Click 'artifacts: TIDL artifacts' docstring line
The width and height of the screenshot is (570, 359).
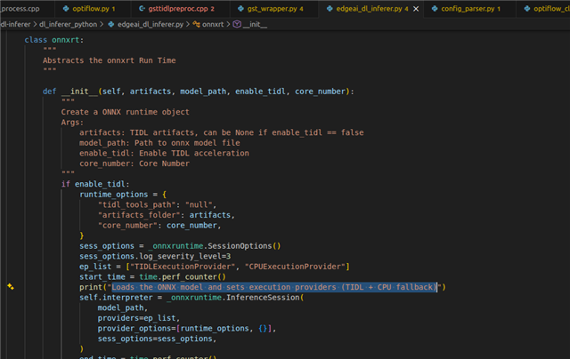[222, 132]
